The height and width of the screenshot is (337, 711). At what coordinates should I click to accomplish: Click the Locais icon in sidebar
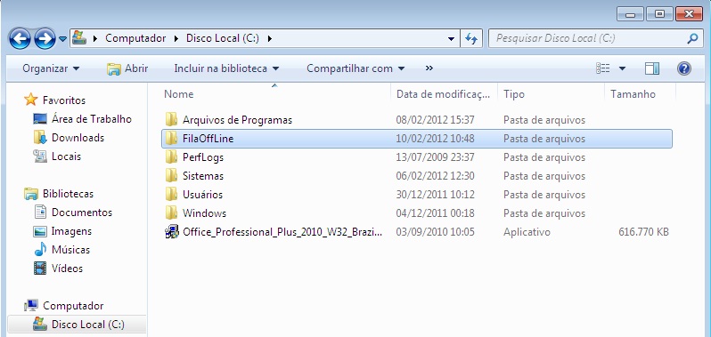(x=40, y=156)
